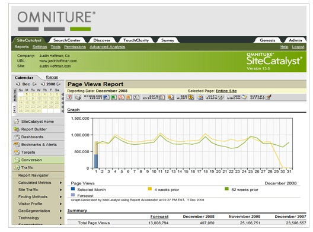Viewport: 313px width, 232px height.
Task: Switch to the SearchCenter tab
Action: click(67, 40)
